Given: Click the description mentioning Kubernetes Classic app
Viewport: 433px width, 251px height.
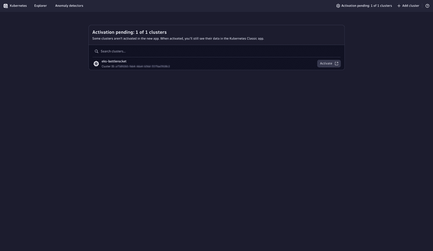Looking at the screenshot, I should [x=178, y=39].
